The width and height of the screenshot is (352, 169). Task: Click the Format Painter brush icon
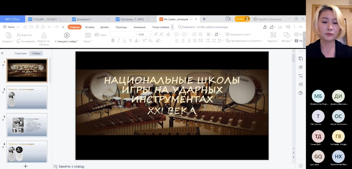pyautogui.click(x=44, y=35)
